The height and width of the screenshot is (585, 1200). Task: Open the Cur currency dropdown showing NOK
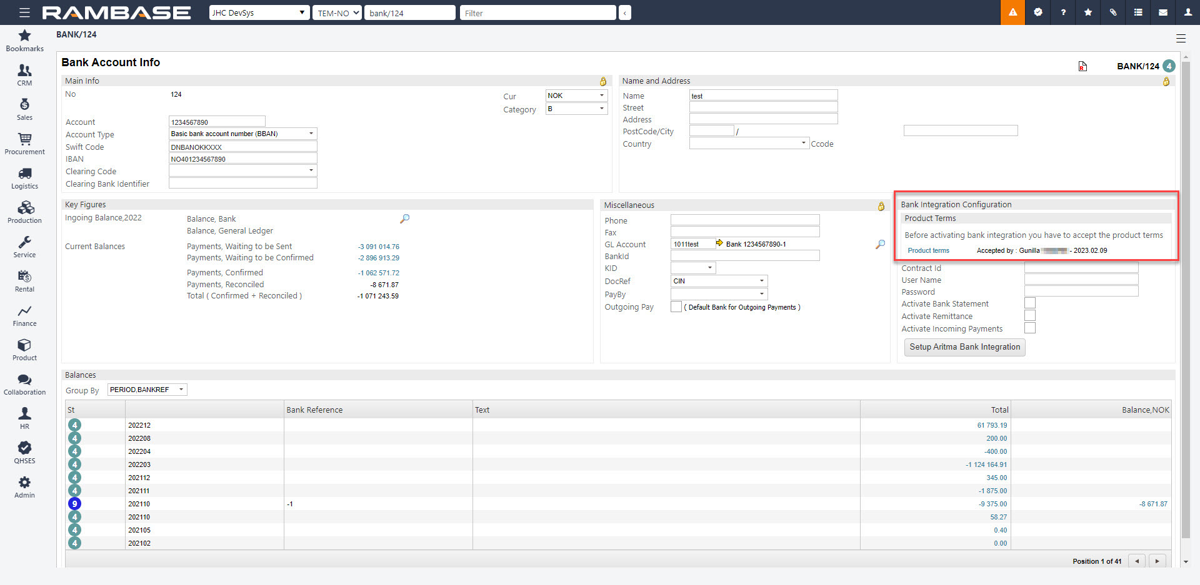tap(576, 96)
